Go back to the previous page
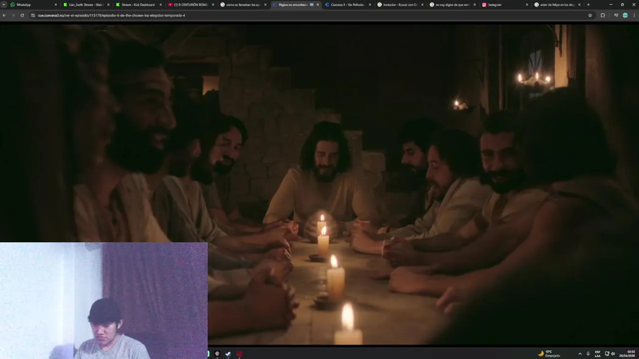This screenshot has height=359, width=639. [4, 15]
